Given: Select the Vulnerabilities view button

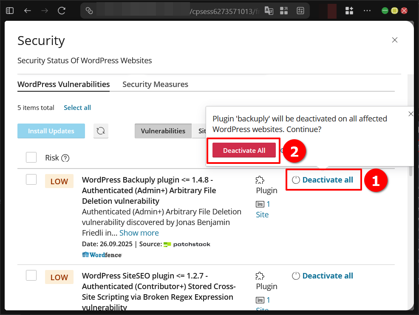Looking at the screenshot, I should point(163,131).
